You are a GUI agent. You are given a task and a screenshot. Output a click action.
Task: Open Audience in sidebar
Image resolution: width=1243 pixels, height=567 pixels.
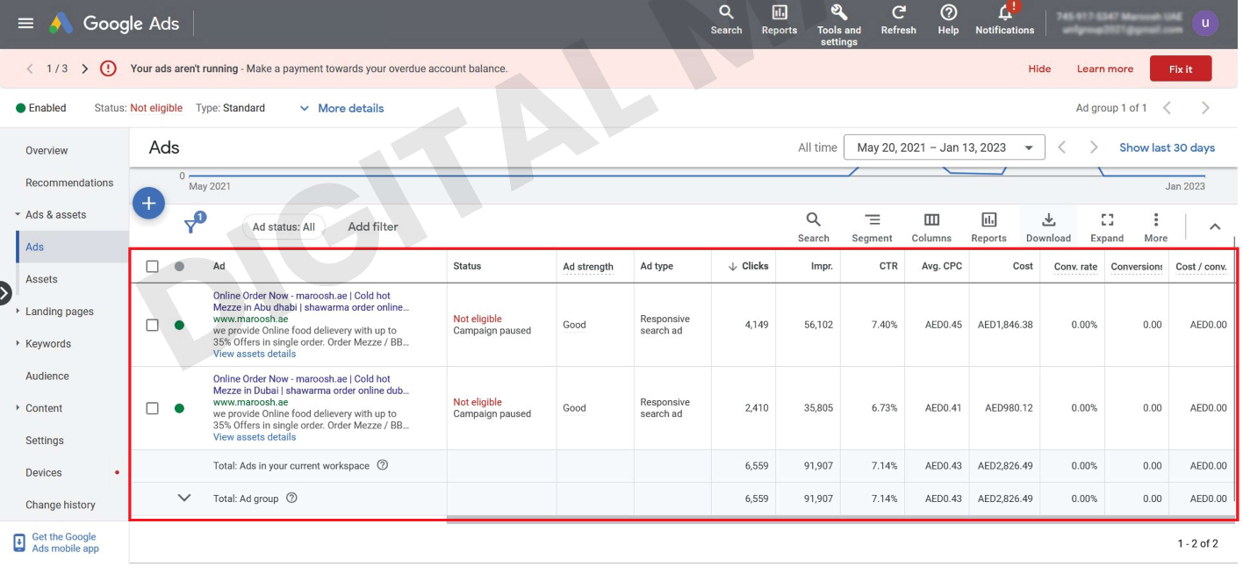pyautogui.click(x=47, y=376)
